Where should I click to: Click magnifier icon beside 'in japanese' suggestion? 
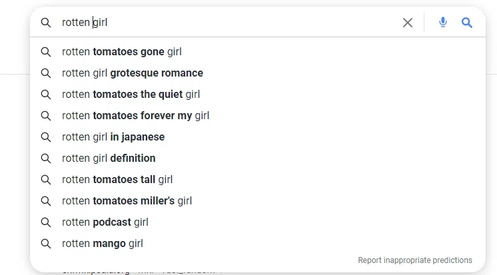coord(46,137)
